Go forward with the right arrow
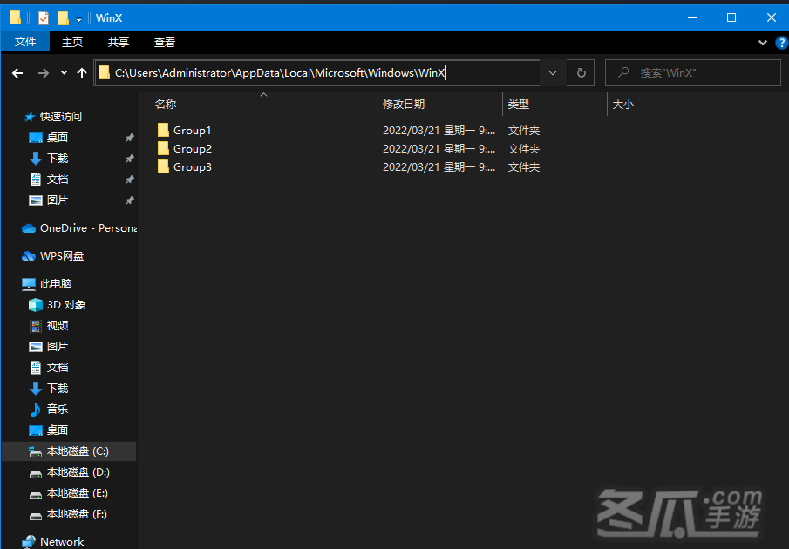 pyautogui.click(x=44, y=73)
